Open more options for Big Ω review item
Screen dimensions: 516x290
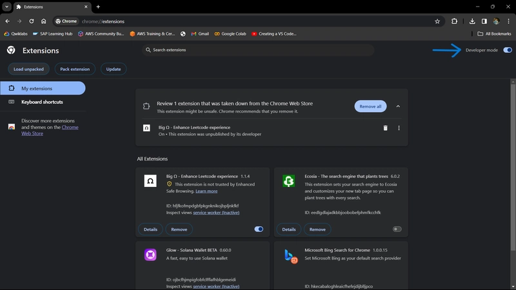[399, 128]
